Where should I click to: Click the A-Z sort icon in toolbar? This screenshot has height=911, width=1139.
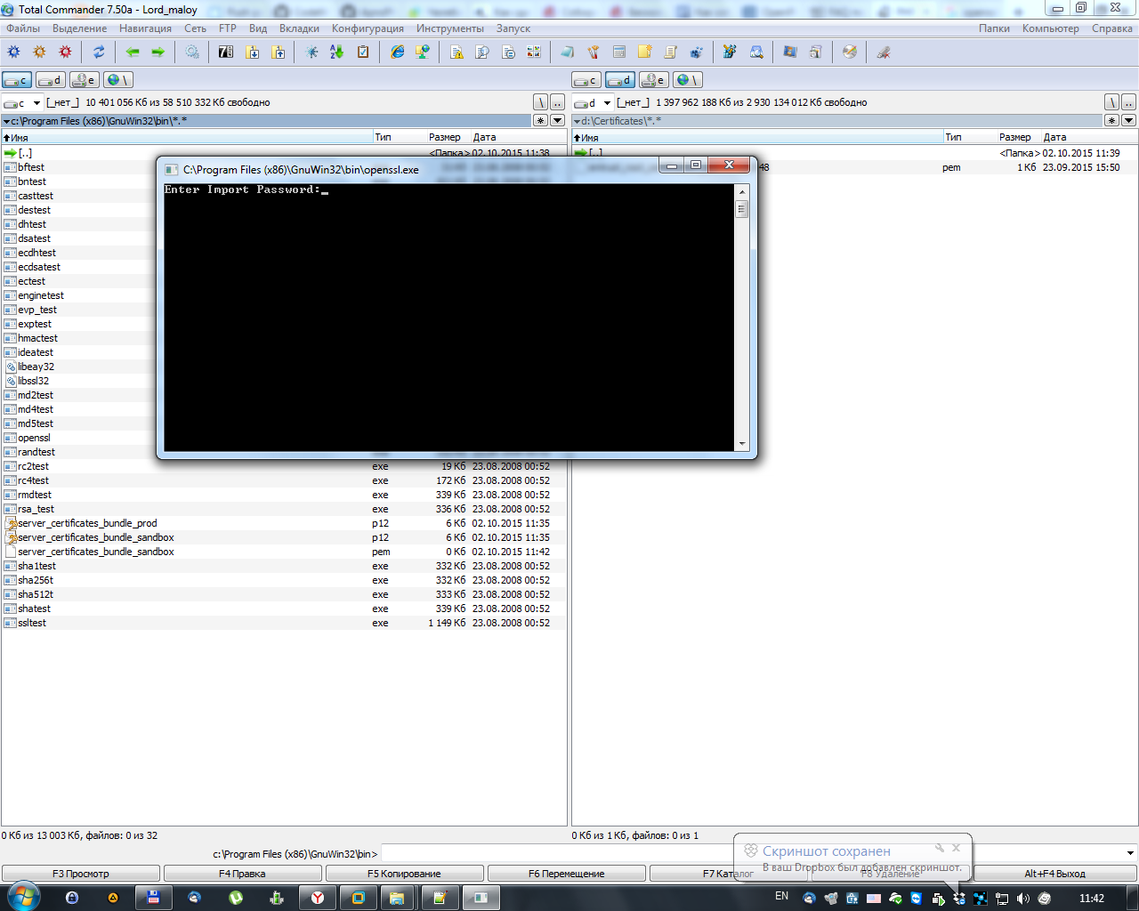[336, 52]
